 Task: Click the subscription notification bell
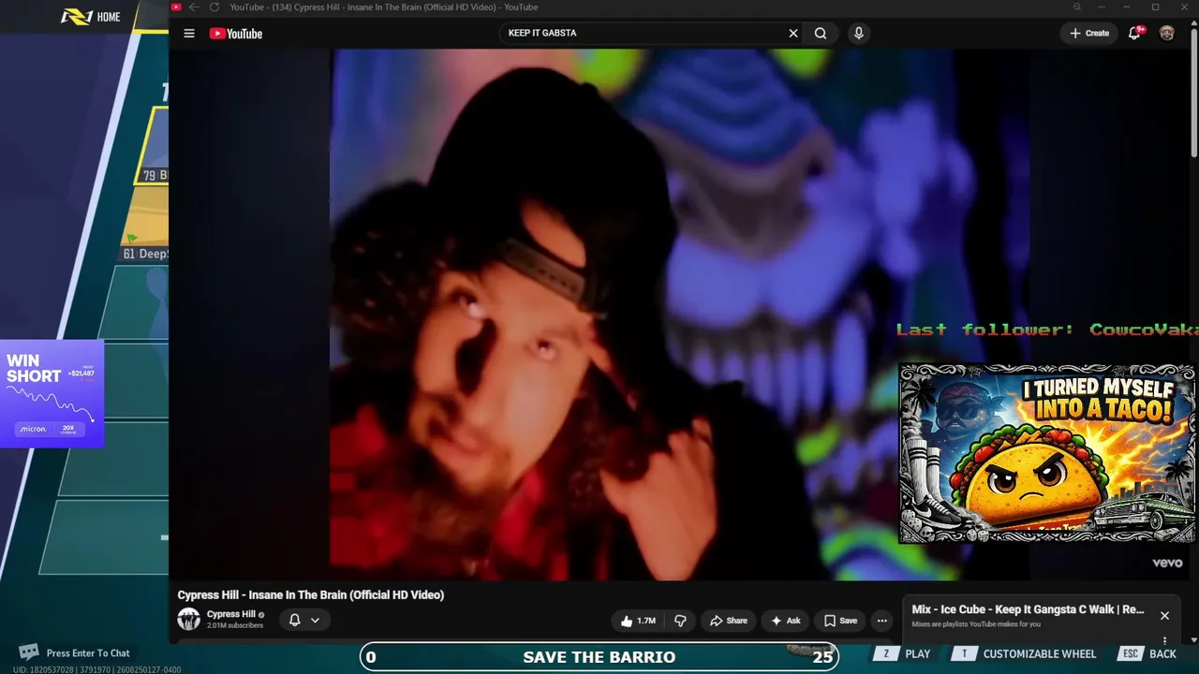[x=294, y=620]
